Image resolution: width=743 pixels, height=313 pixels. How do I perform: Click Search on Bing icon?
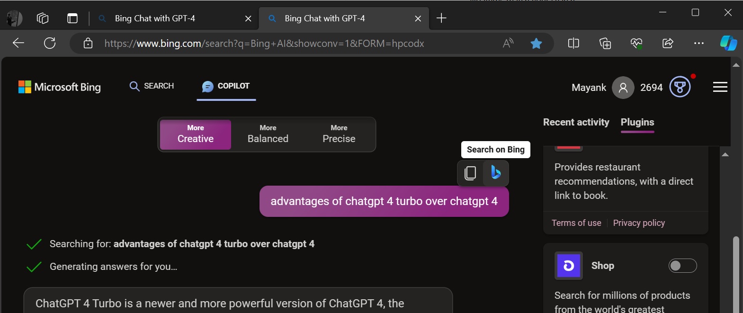(x=496, y=173)
